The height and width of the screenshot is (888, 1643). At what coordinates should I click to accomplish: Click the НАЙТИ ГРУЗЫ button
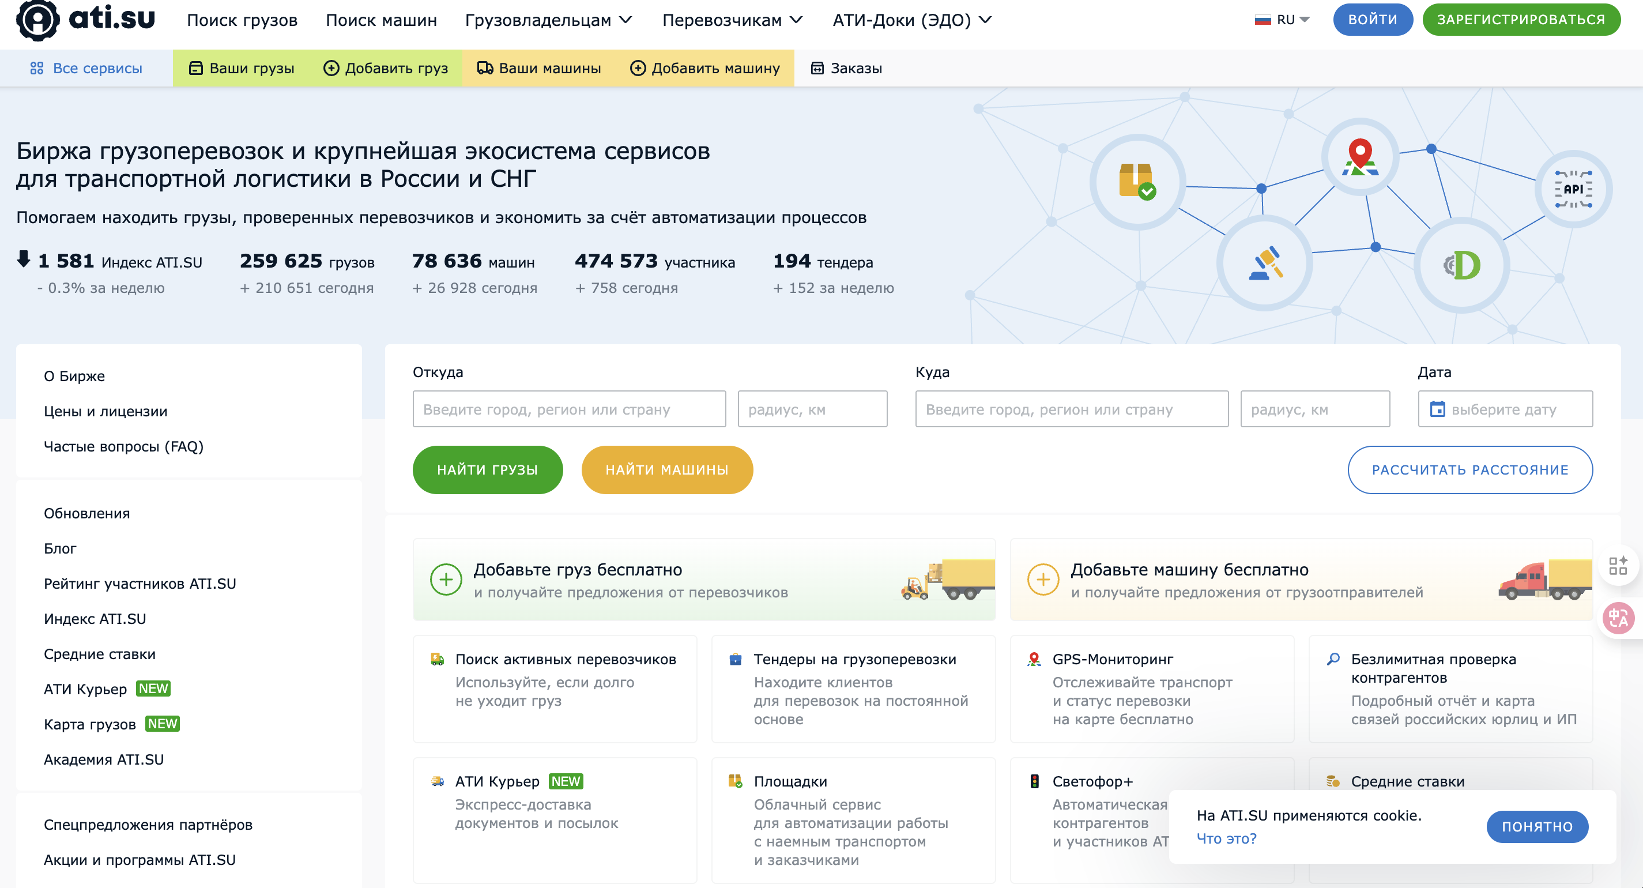[487, 469]
